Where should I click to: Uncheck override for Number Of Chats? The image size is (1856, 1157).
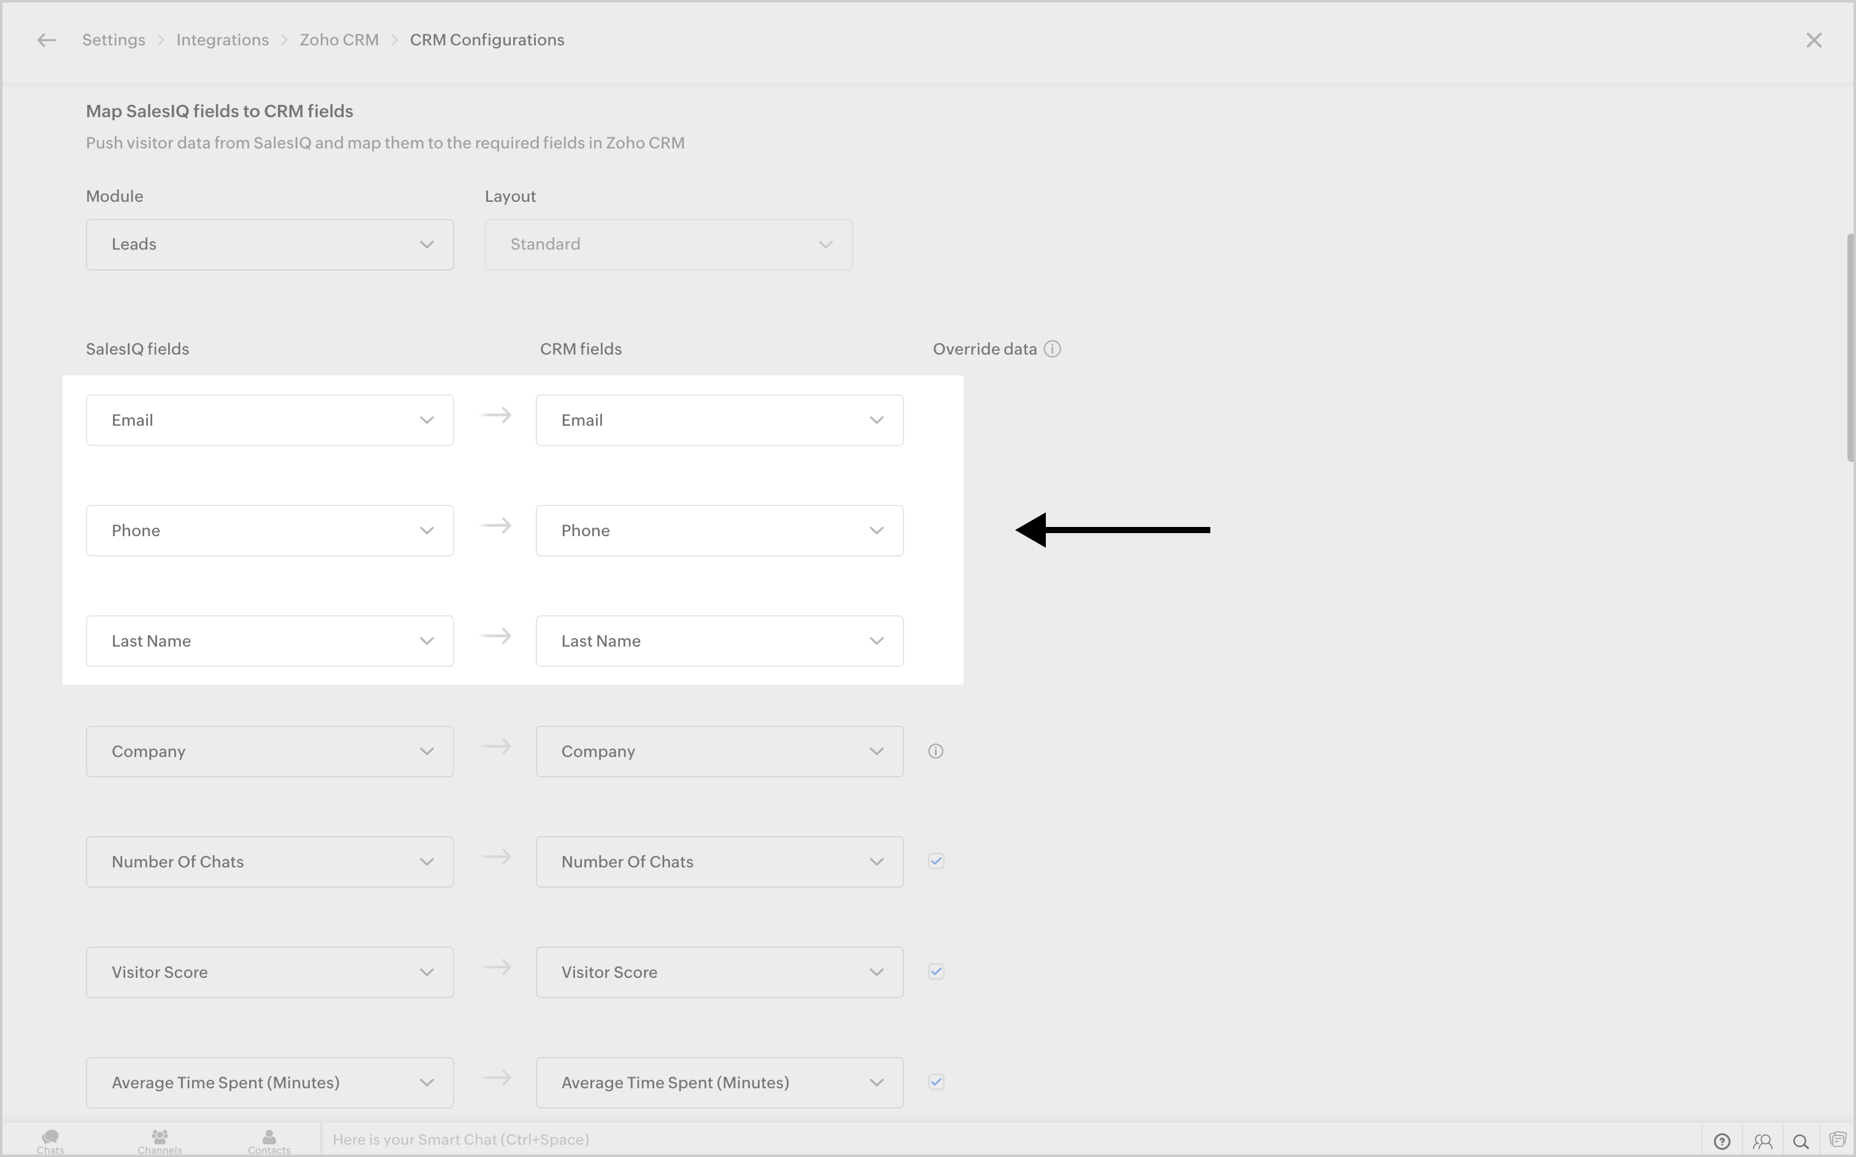936,862
